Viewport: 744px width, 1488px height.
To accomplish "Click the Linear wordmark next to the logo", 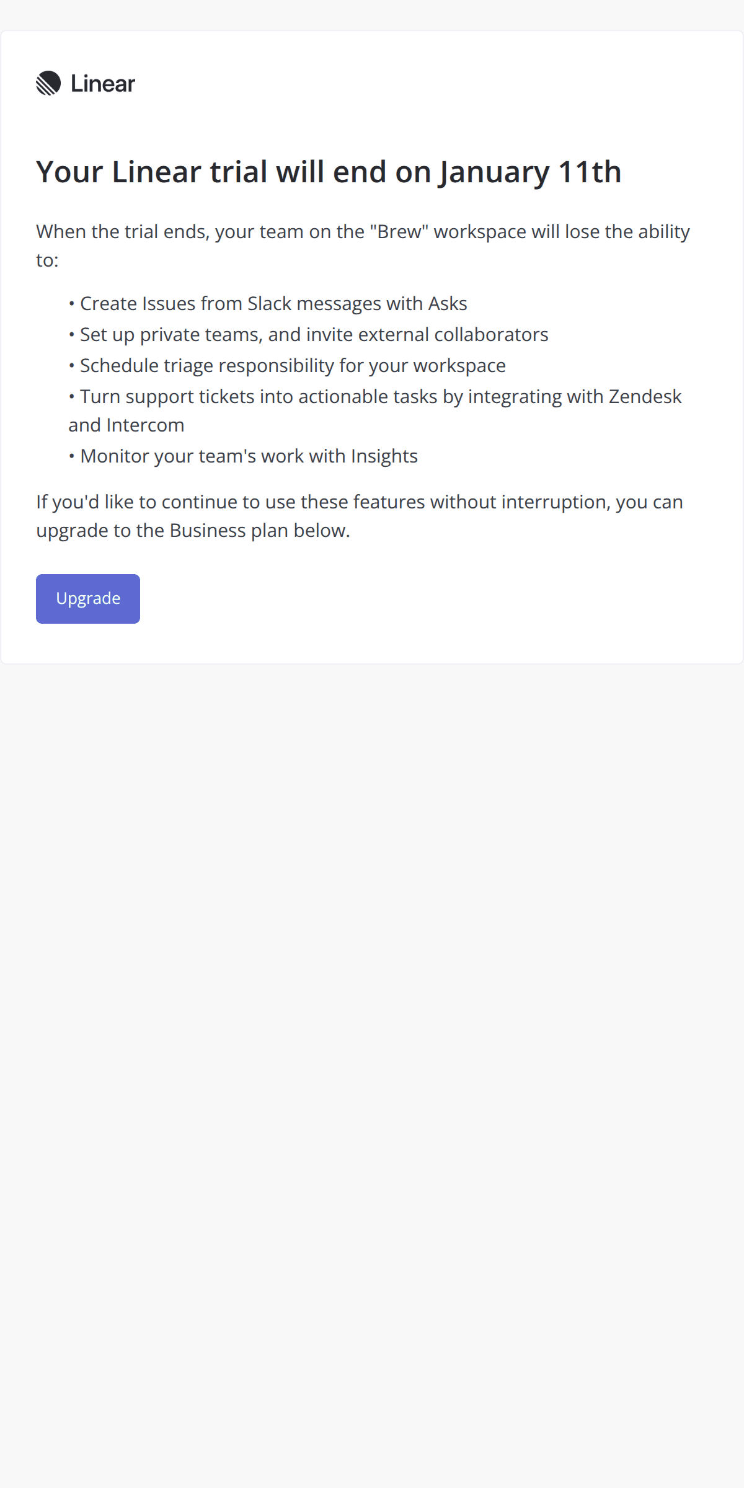I will click(102, 82).
